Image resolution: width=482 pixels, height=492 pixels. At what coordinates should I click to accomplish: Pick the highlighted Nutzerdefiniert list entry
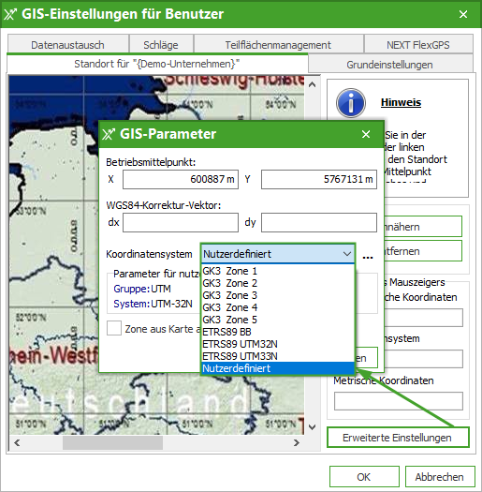[x=278, y=368]
